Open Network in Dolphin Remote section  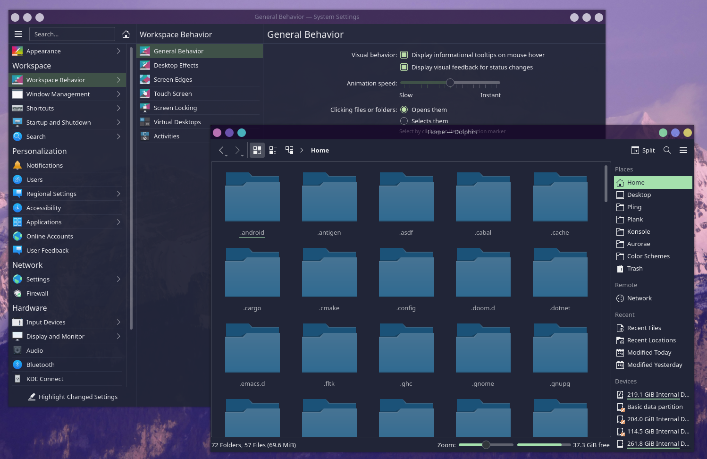[653, 298]
